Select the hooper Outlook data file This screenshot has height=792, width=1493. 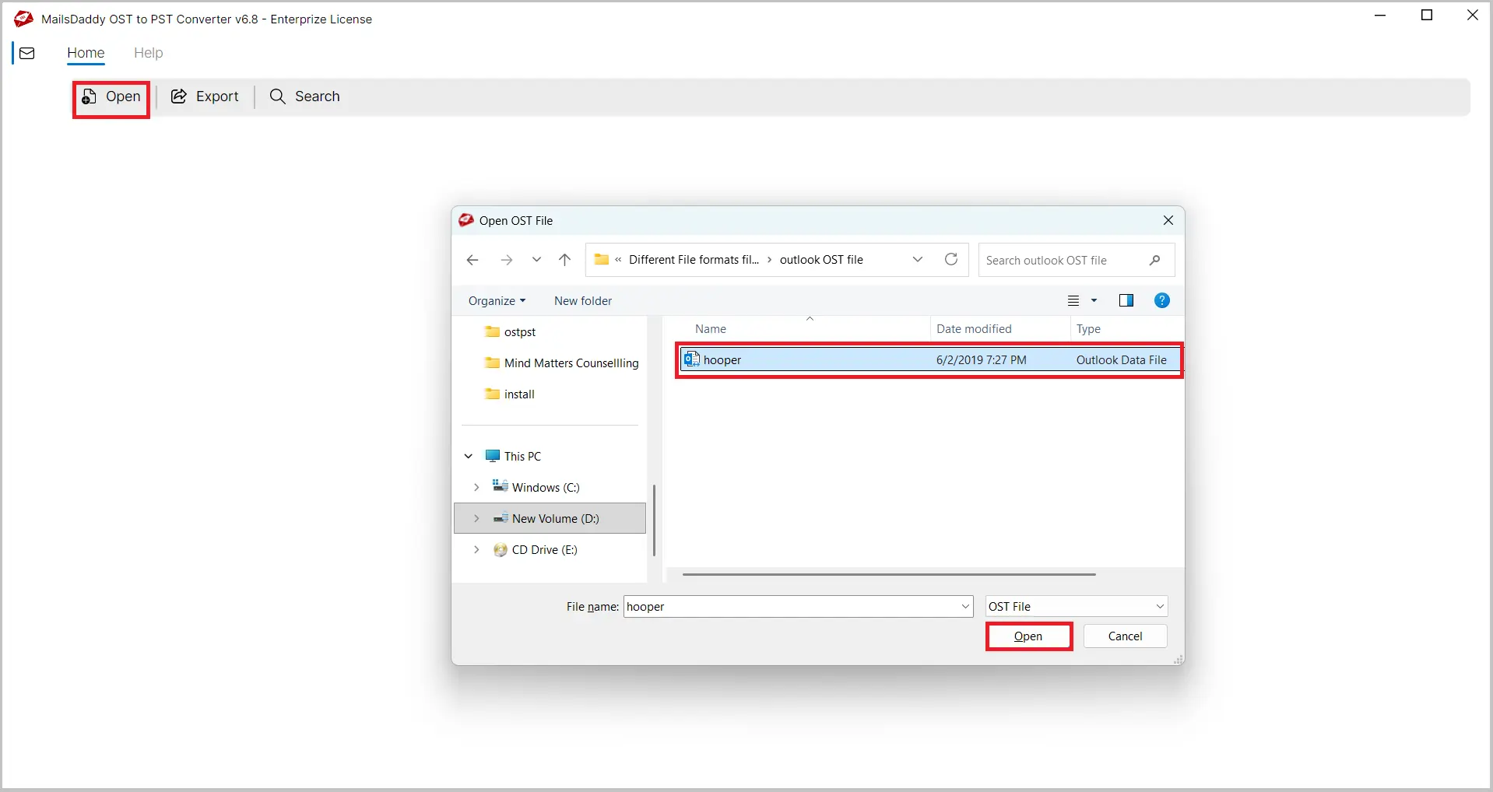click(929, 360)
